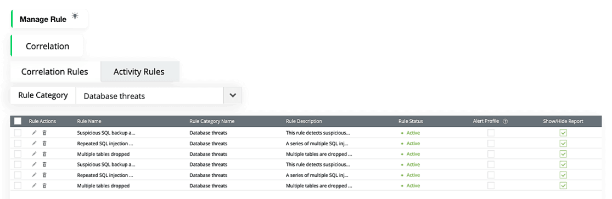
Task: Delete the first Multiple tables dropped rule
Action: click(44, 153)
